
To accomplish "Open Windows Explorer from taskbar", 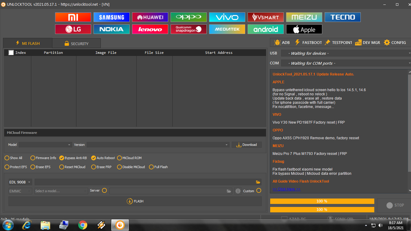I will pyautogui.click(x=45, y=225).
